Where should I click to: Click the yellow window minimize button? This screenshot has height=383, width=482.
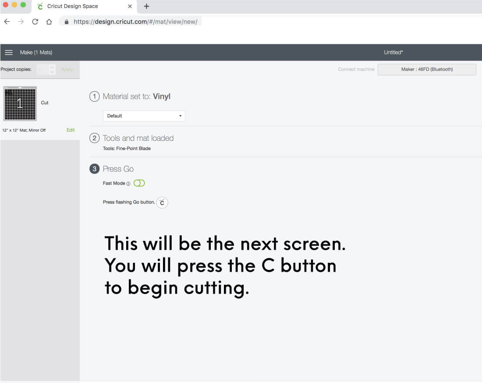[14, 5]
